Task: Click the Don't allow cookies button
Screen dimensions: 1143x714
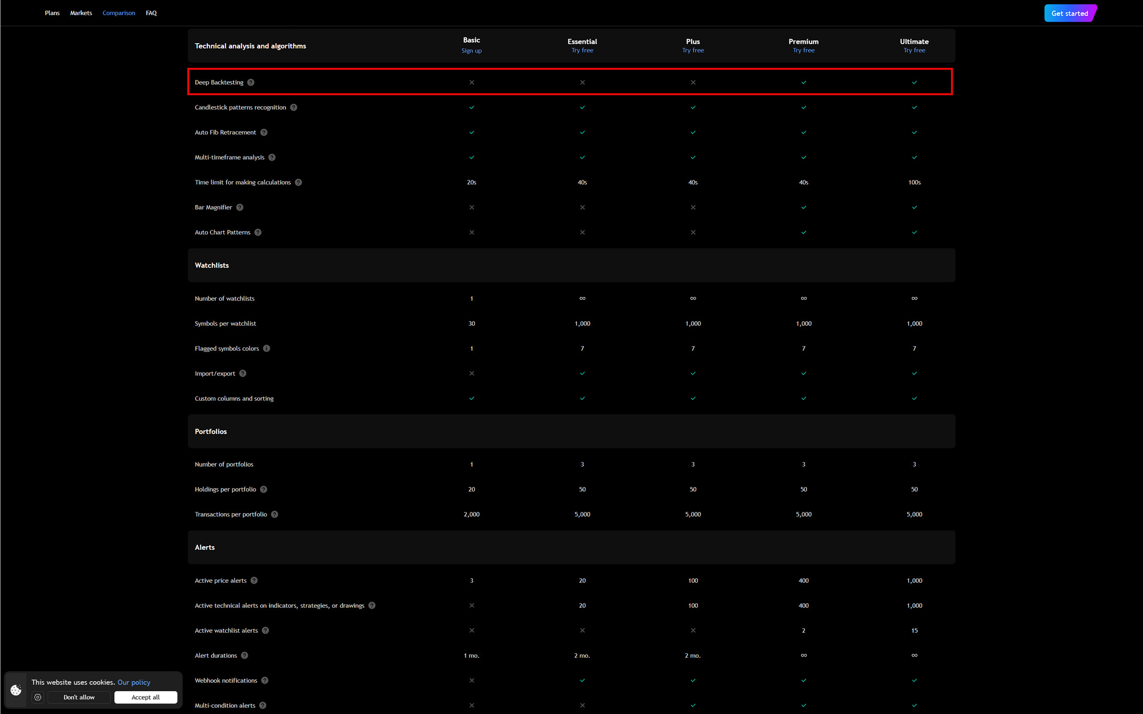Action: [x=79, y=697]
